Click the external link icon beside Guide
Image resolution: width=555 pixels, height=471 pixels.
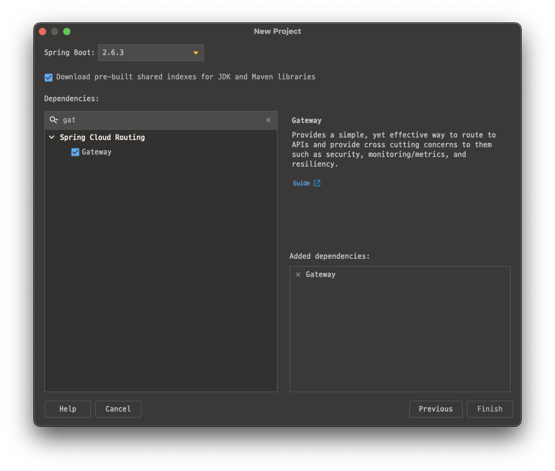coord(317,183)
